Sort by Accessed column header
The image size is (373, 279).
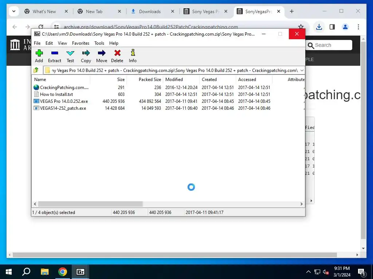point(254,80)
